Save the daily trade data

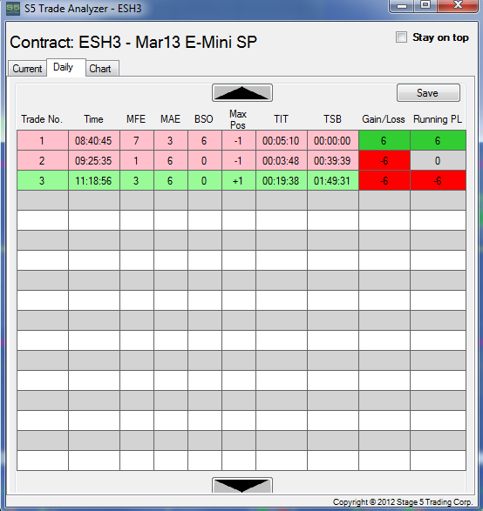[428, 93]
